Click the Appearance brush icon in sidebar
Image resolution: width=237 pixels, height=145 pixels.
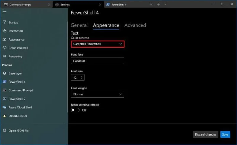click(x=4, y=39)
